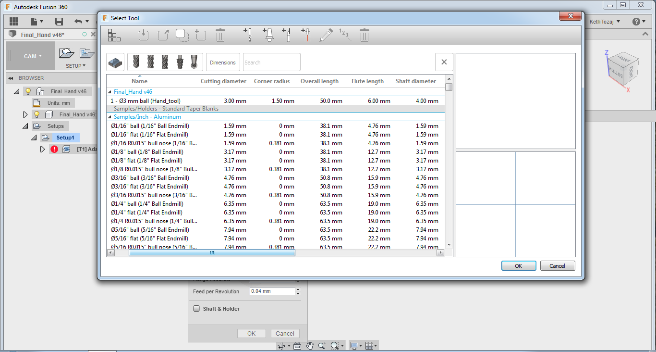Click the vertical scrollbar down arrow

[449, 245]
